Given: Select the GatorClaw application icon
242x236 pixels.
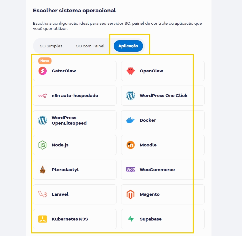Looking at the screenshot, I should [x=43, y=71].
